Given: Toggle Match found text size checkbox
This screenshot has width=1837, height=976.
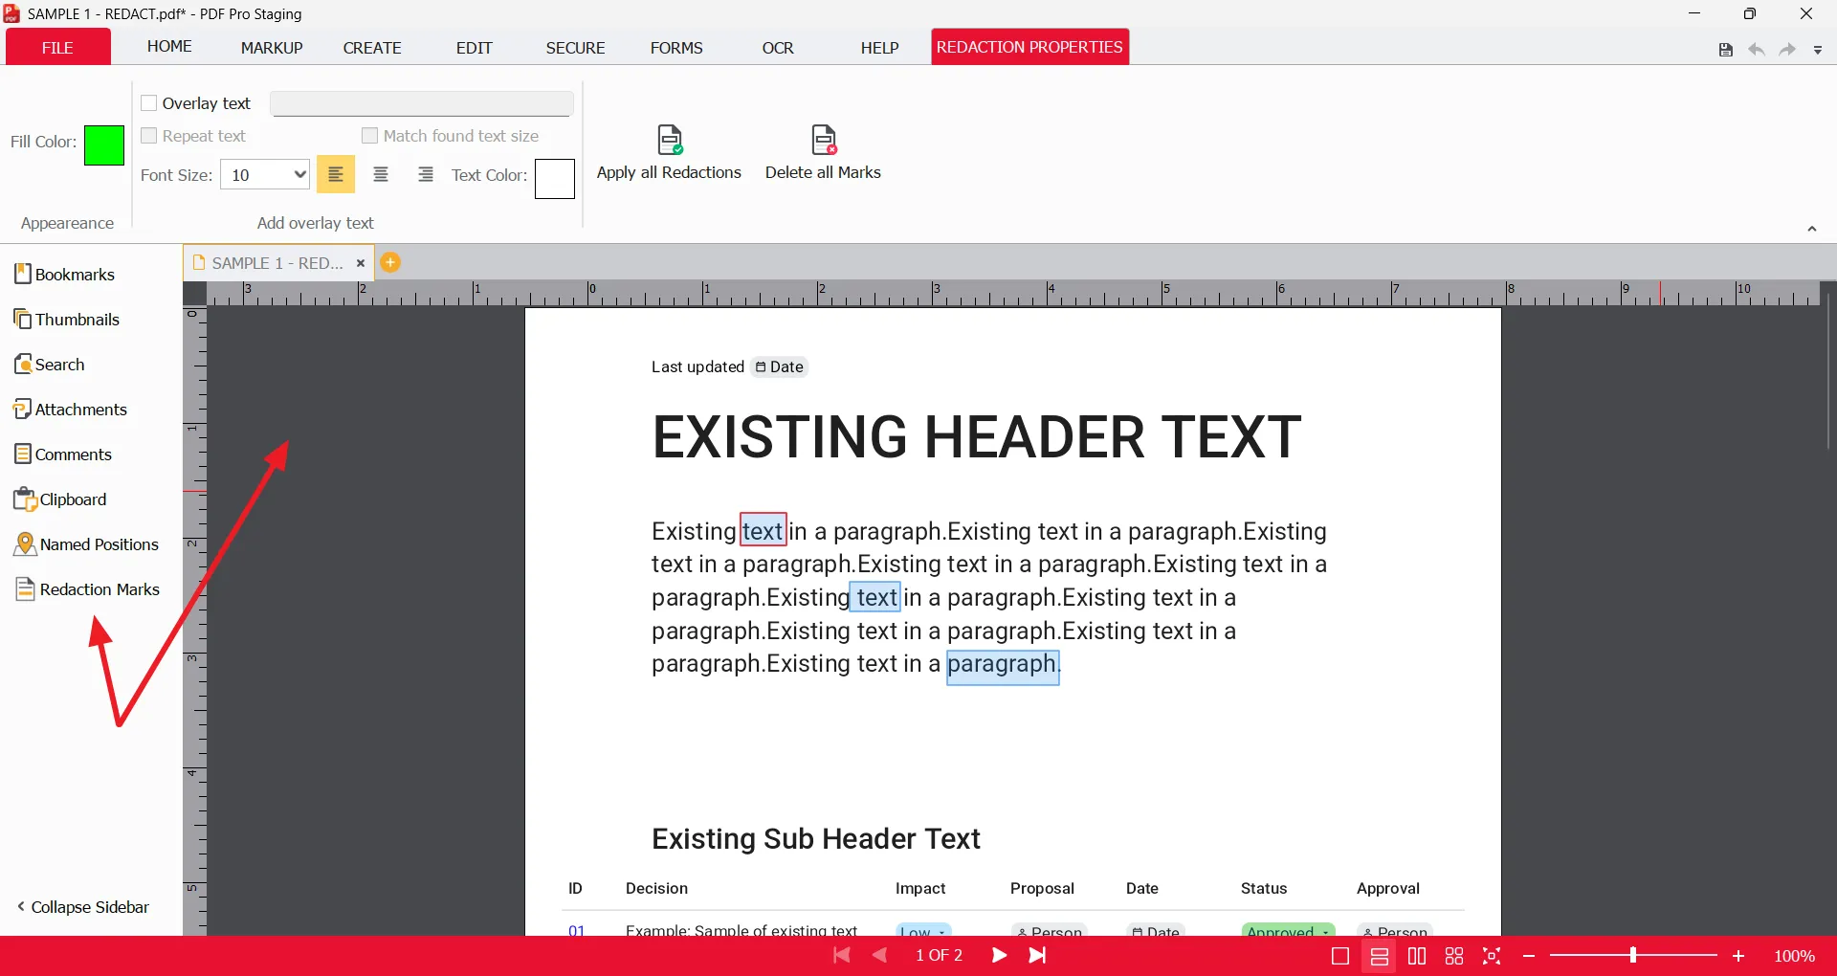Looking at the screenshot, I should click(370, 136).
